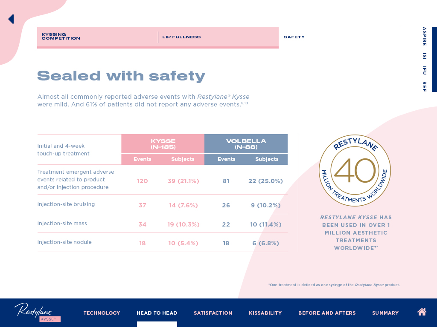Click the '120' Kysse events value
The height and width of the screenshot is (327, 437).
pyautogui.click(x=143, y=181)
